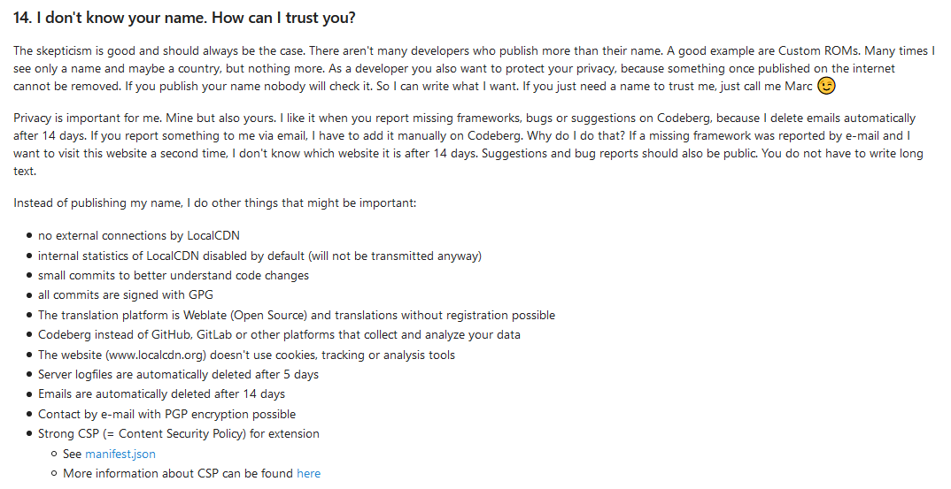Click the Weblate translation platform bullet
The height and width of the screenshot is (489, 951).
(x=297, y=315)
